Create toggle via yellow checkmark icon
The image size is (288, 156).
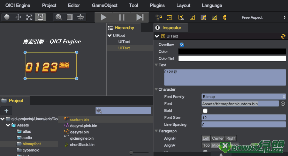(214, 17)
